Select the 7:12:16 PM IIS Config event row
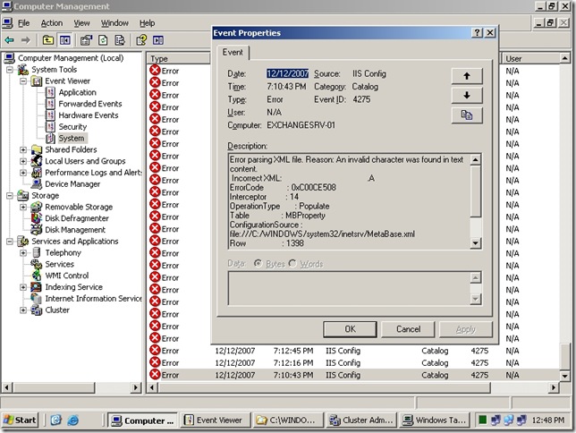 coord(352,363)
